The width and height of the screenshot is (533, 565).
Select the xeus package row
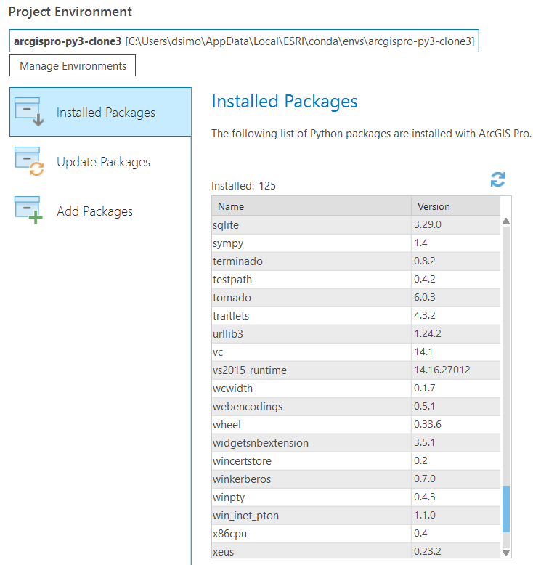(x=356, y=551)
